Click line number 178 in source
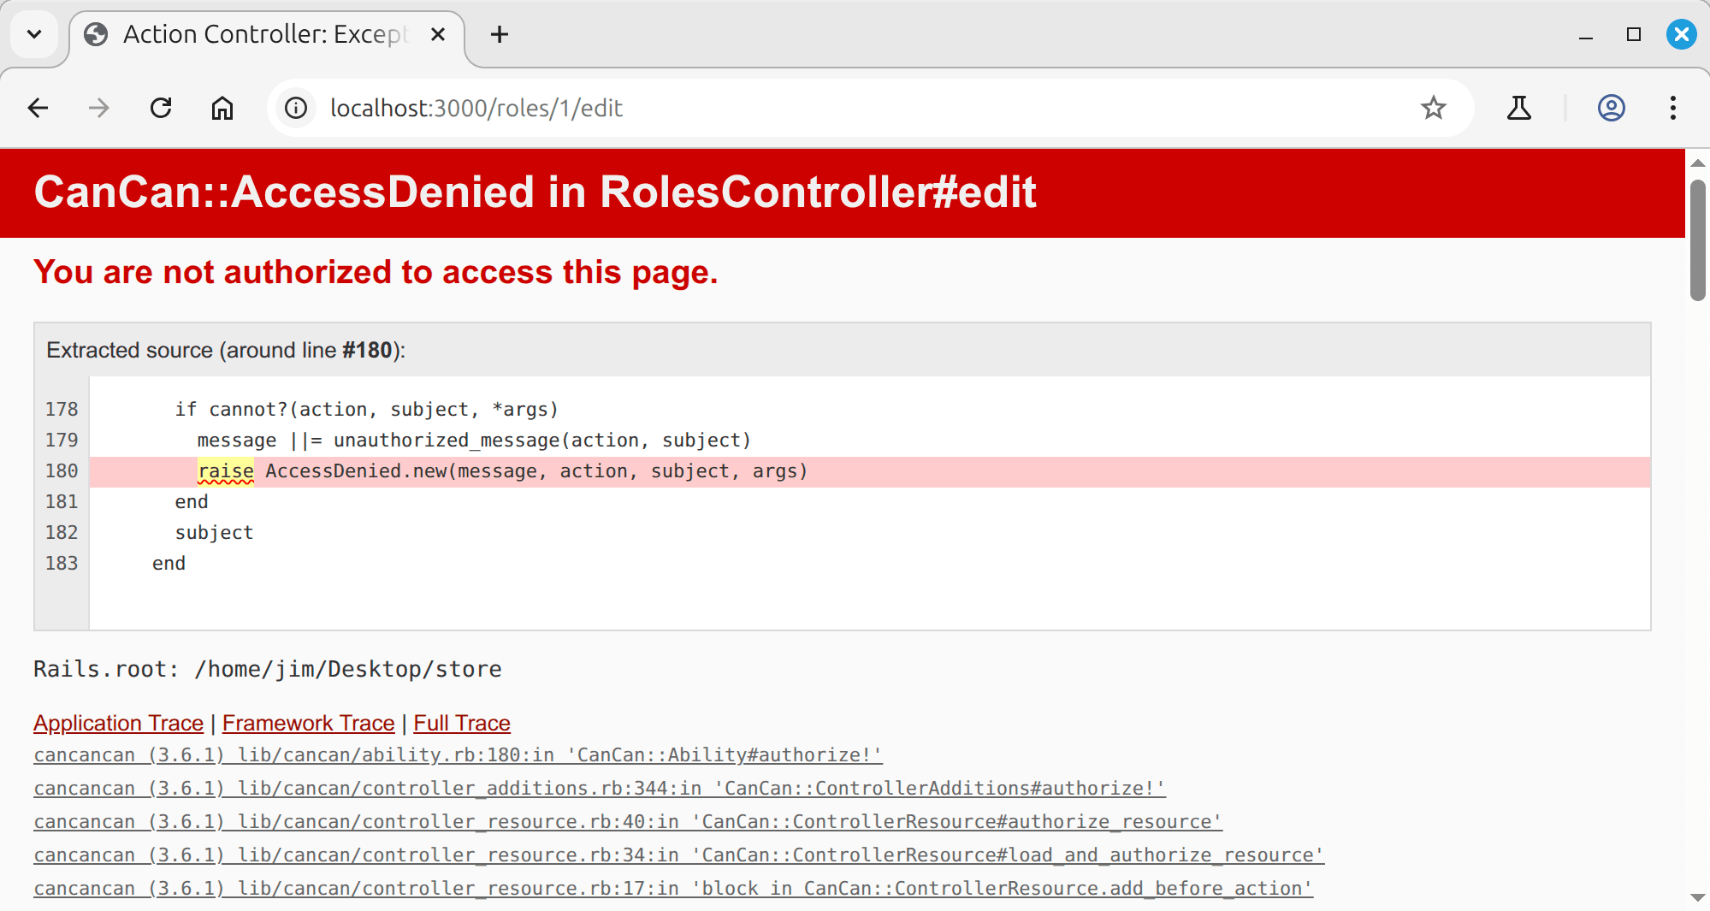Image resolution: width=1710 pixels, height=911 pixels. 62,410
